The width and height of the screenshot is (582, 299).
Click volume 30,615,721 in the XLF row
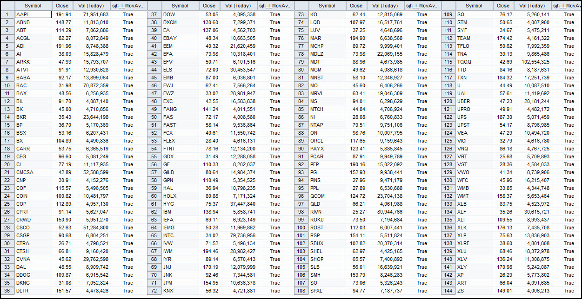[x=532, y=212]
